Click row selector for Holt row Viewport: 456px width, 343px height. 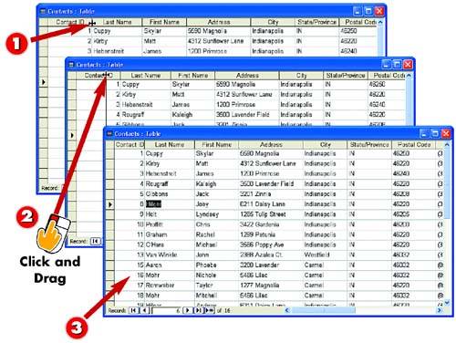click(x=110, y=214)
